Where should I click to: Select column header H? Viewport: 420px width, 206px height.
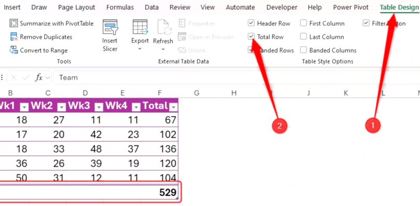(x=234, y=93)
